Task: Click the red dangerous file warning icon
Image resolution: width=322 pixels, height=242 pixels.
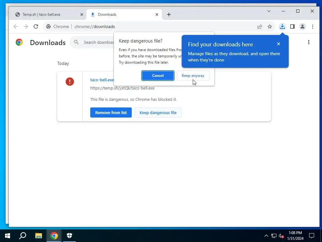Action: pyautogui.click(x=70, y=82)
